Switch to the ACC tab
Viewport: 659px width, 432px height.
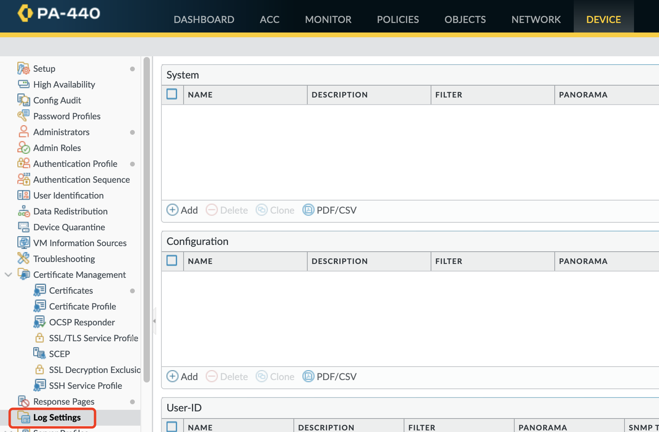coord(270,19)
